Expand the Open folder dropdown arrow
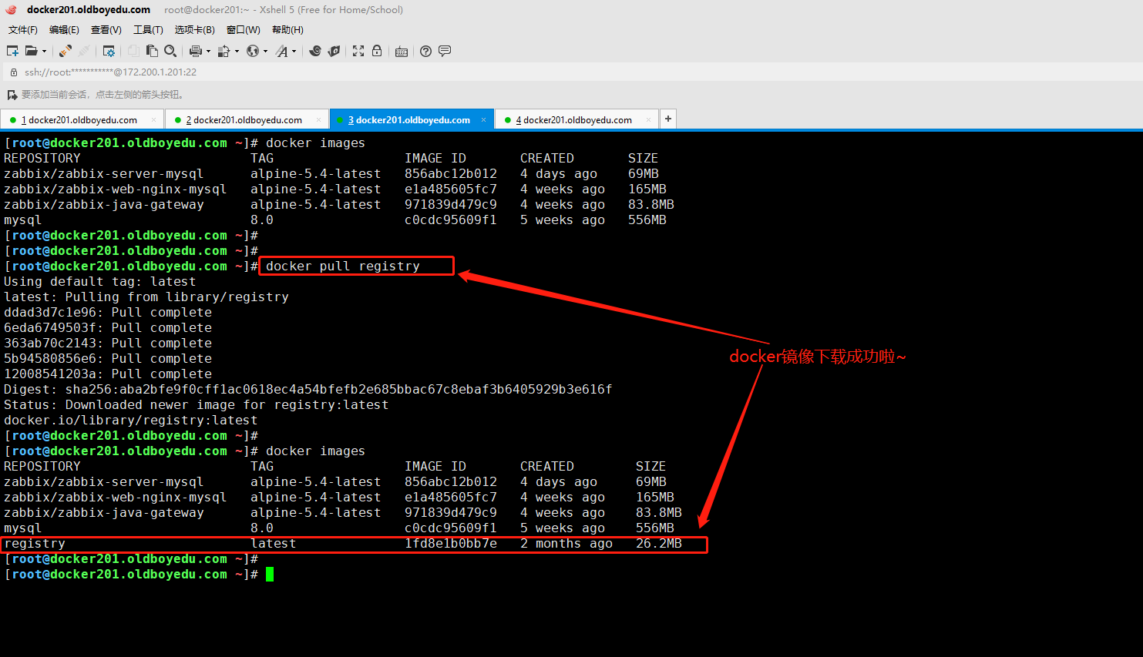The image size is (1143, 657). pos(44,52)
